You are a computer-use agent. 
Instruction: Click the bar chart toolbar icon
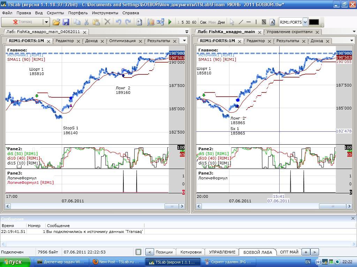(x=151, y=22)
